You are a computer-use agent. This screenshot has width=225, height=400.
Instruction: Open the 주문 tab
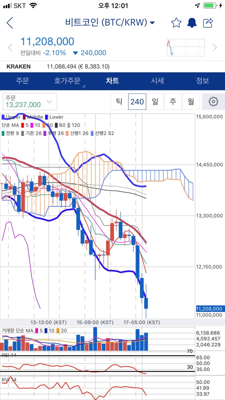(x=22, y=81)
